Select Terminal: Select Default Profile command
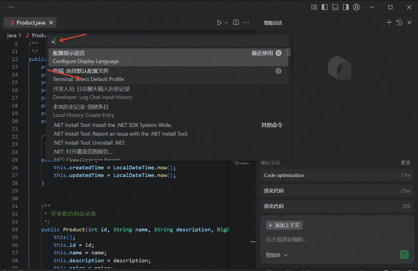418x271 pixels. point(168,75)
